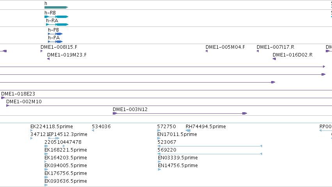Click the h-PB protein feature
Viewport: 332px width, 187px height.
[55, 34]
